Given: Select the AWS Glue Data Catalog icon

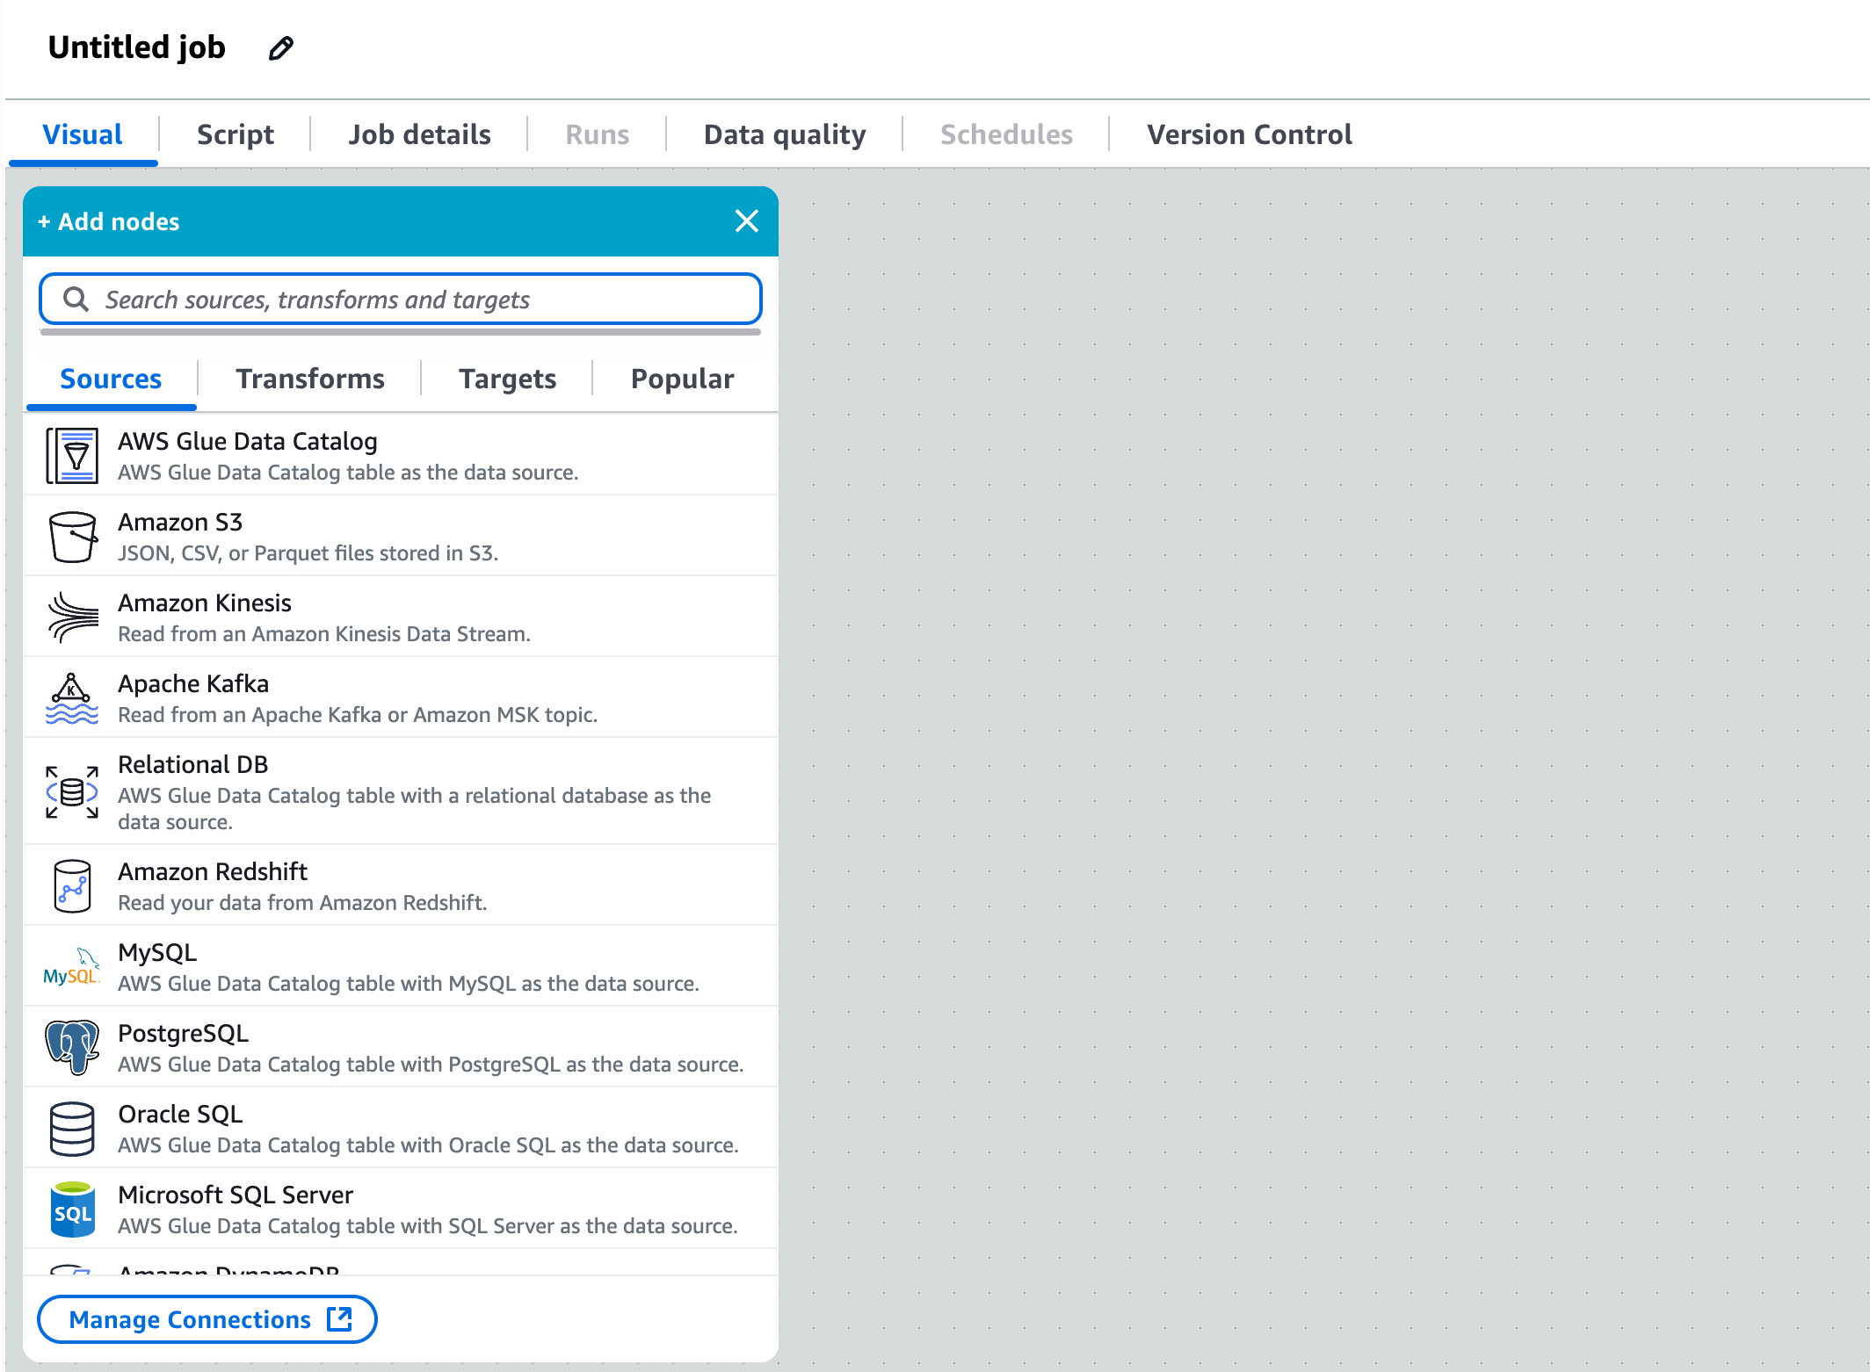Looking at the screenshot, I should (x=72, y=456).
